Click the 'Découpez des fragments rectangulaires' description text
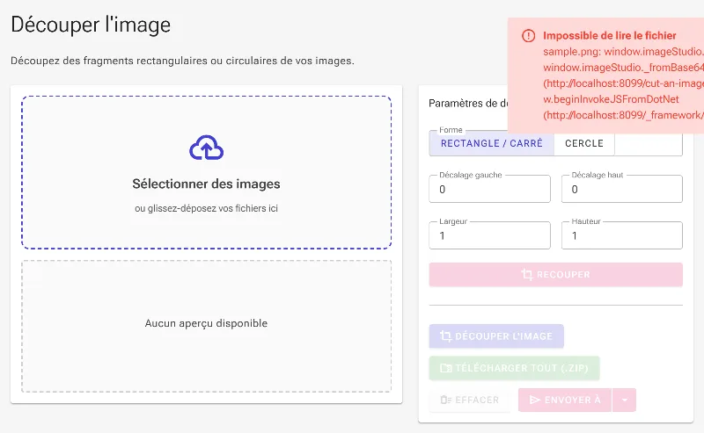Viewport: 704px width, 433px height. point(183,61)
